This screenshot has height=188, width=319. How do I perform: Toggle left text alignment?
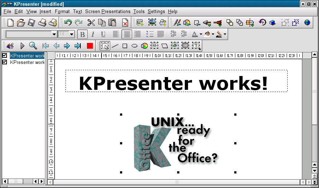point(116,34)
